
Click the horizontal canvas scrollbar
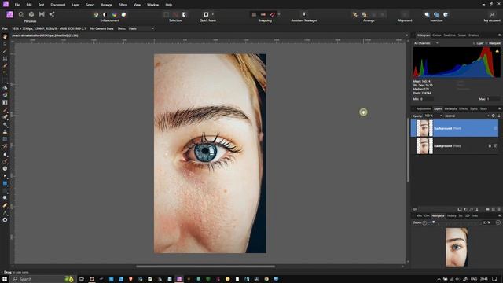(205, 266)
